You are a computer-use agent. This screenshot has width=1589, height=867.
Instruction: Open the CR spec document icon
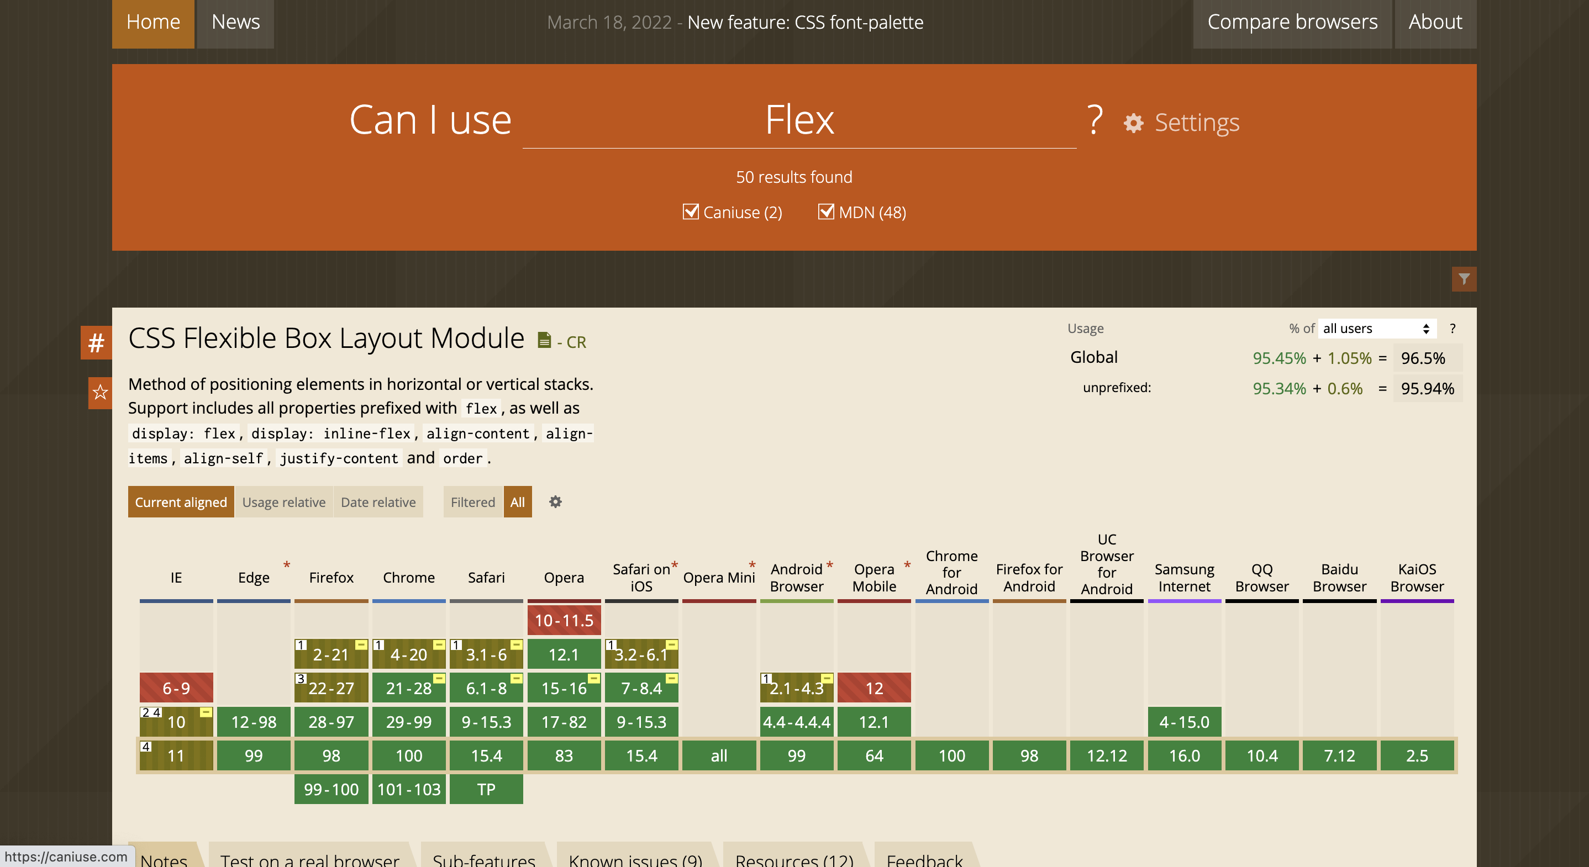click(544, 340)
